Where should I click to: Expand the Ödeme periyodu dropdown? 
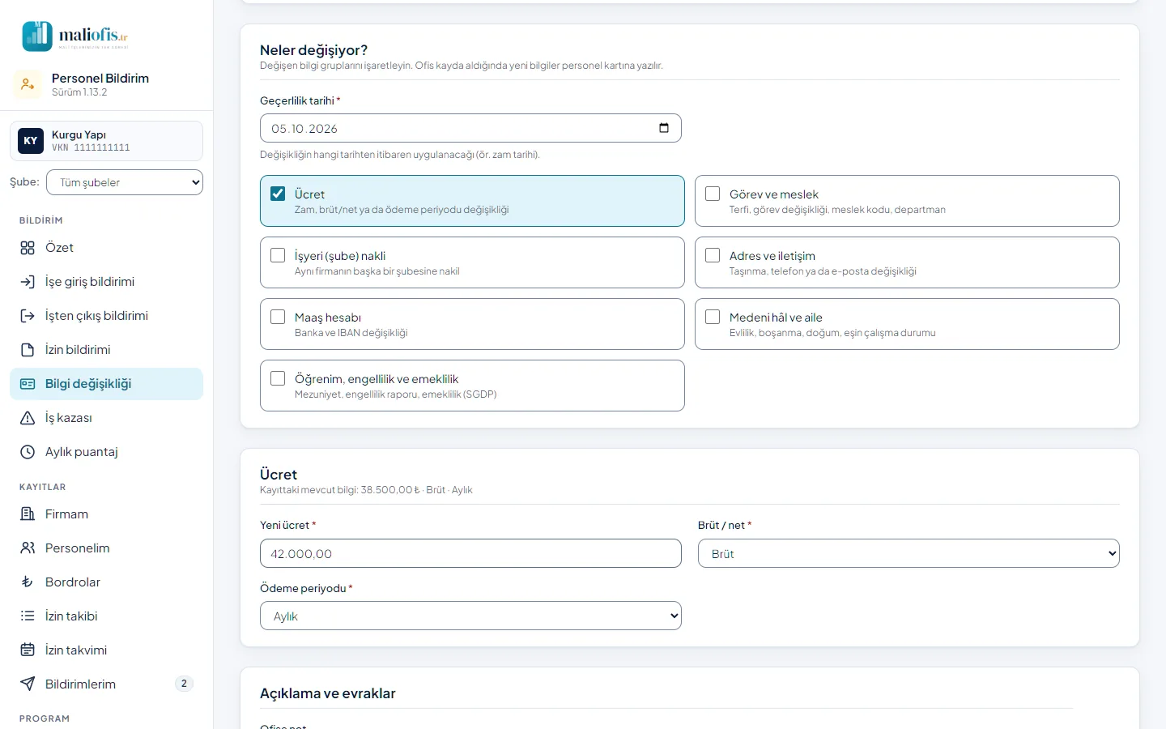tap(470, 616)
